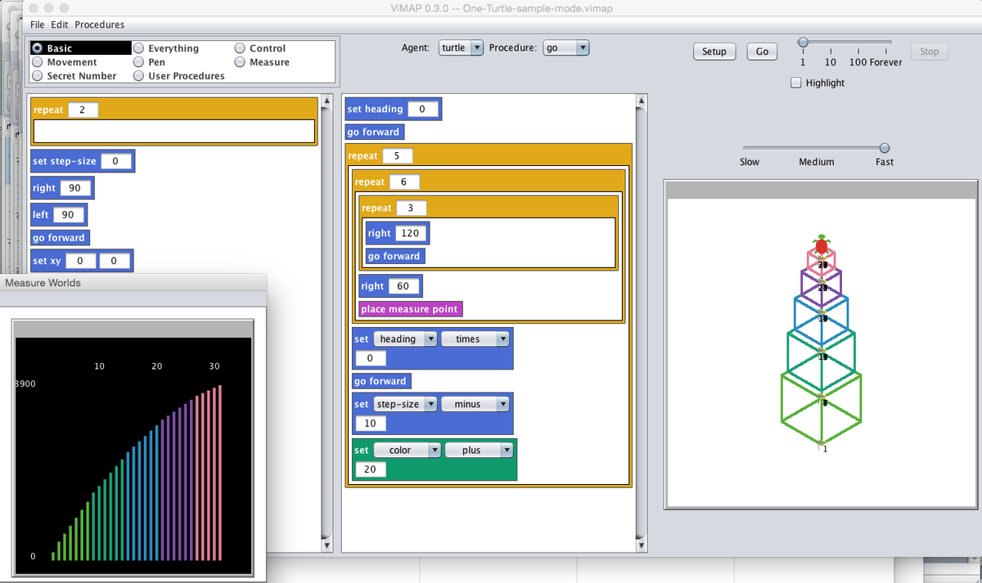Click the Setup button
This screenshot has width=982, height=583.
[714, 52]
